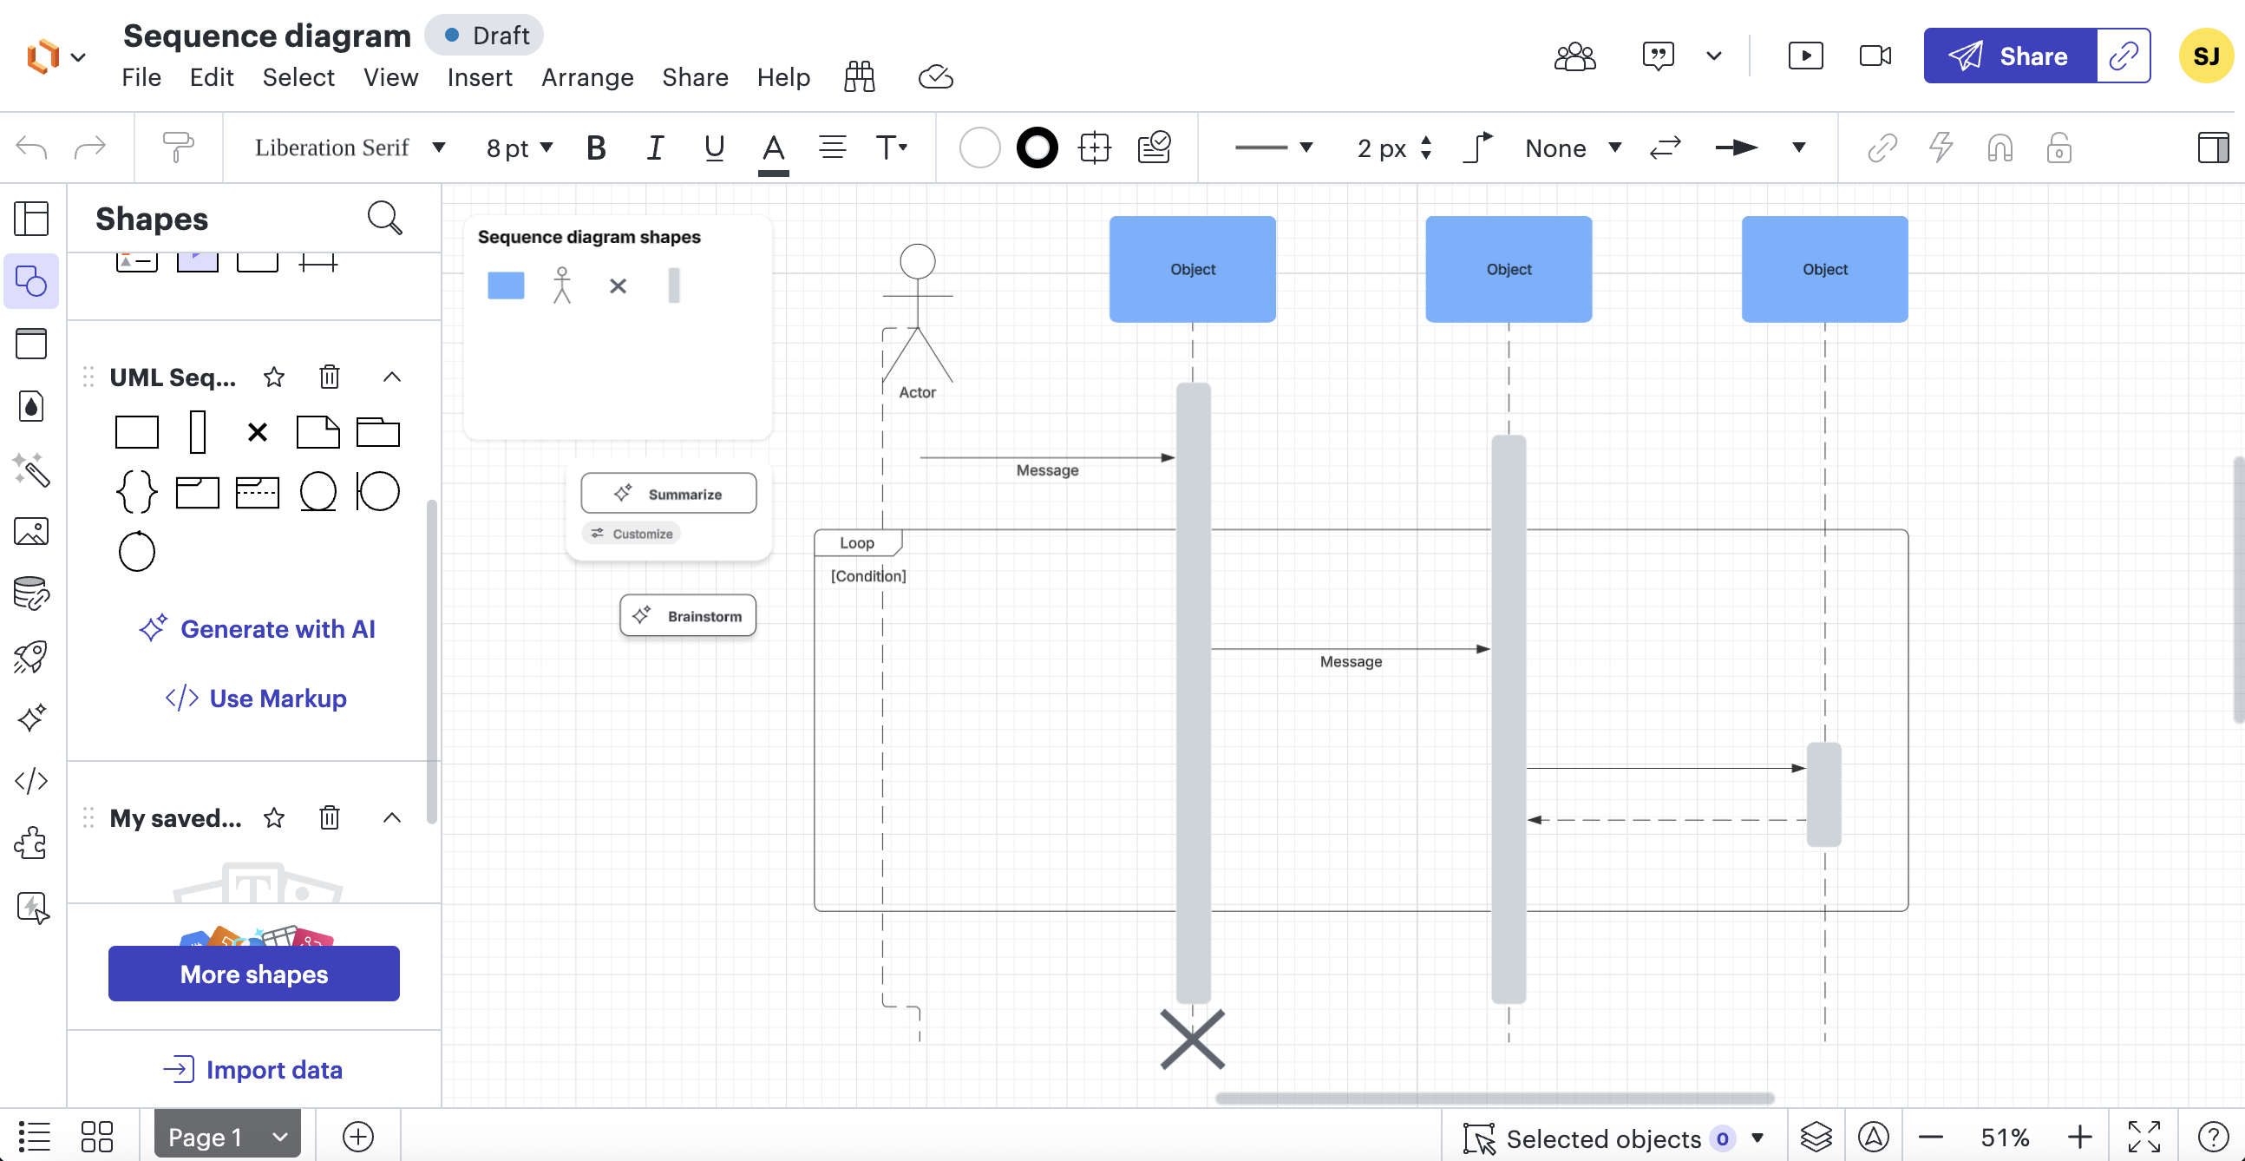Open the search binoculars icon
Viewport: 2245px width, 1161px height.
click(859, 76)
